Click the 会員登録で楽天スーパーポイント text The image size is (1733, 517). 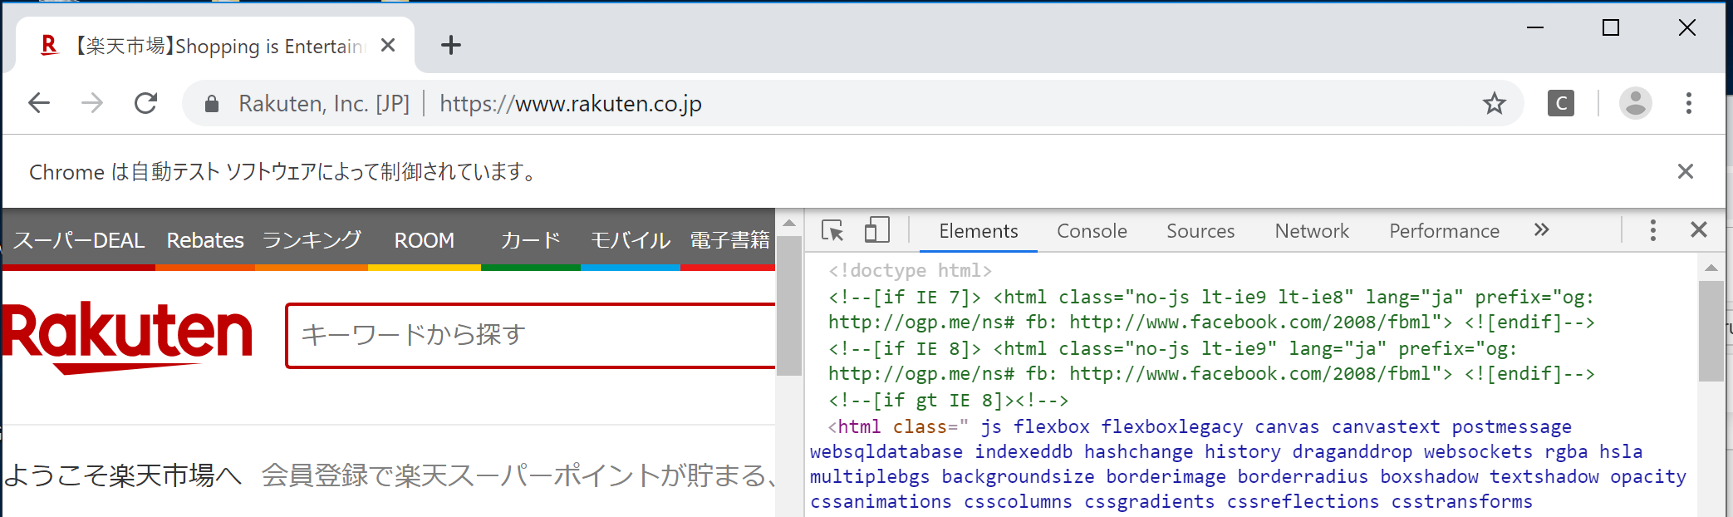coord(517,475)
